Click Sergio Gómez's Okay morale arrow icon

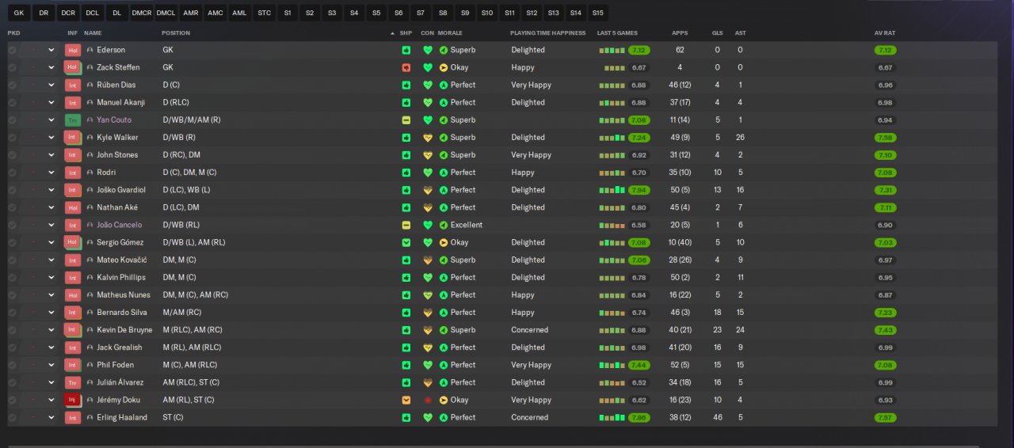444,242
